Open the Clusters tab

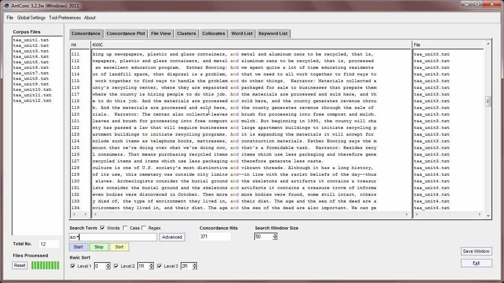[x=186, y=33]
